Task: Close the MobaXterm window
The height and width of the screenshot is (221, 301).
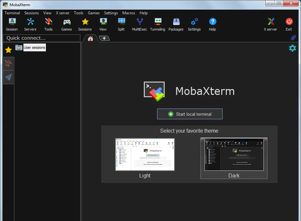Action: [x=291, y=4]
